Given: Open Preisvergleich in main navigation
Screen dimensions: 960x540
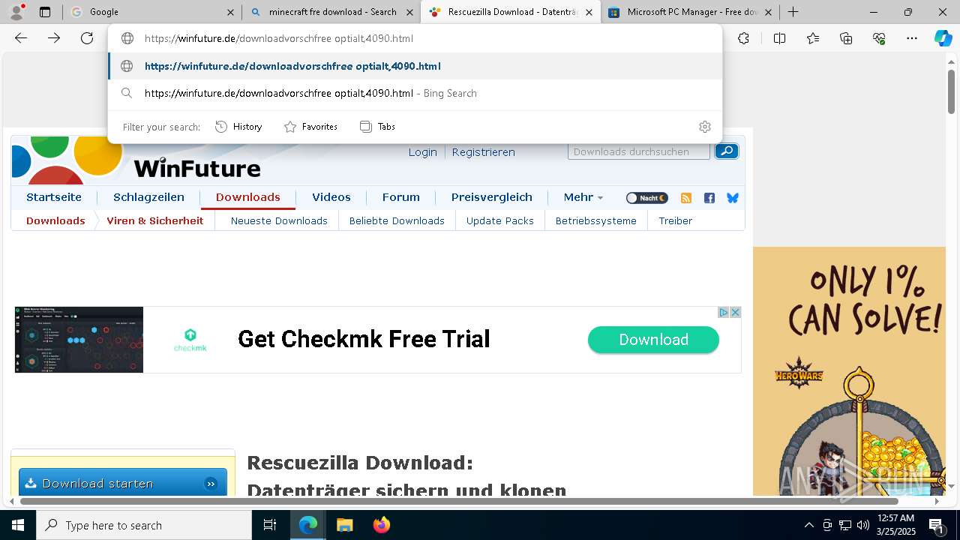Looking at the screenshot, I should coord(492,197).
